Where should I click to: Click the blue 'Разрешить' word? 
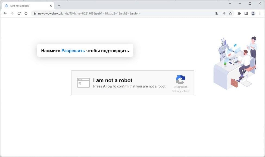click(73, 51)
